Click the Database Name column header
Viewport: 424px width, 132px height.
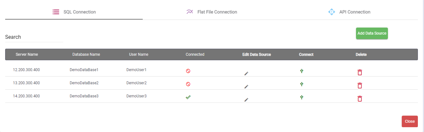click(x=86, y=54)
